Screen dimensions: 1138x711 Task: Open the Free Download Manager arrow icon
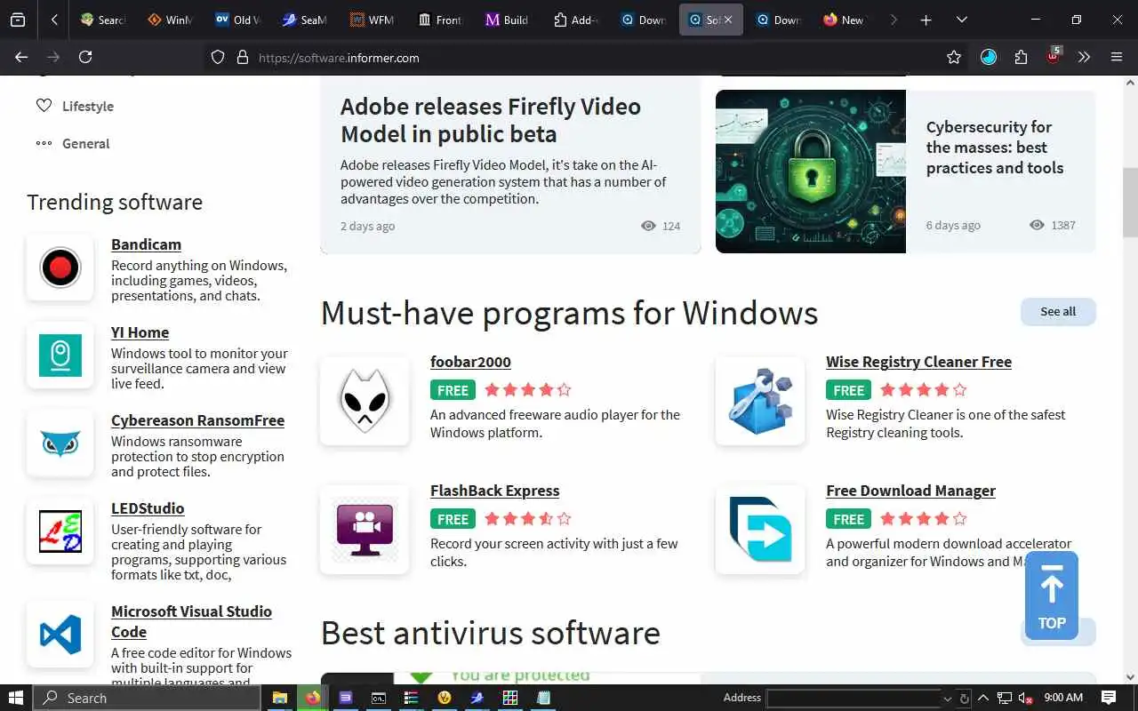760,530
